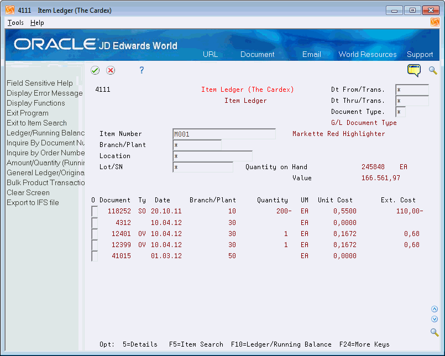Open World Resources link
Image resolution: width=445 pixels, height=356 pixels.
click(x=368, y=54)
